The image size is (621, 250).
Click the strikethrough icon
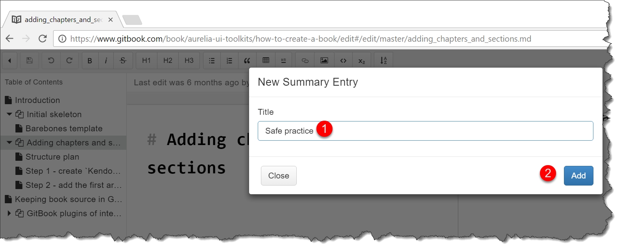(123, 61)
